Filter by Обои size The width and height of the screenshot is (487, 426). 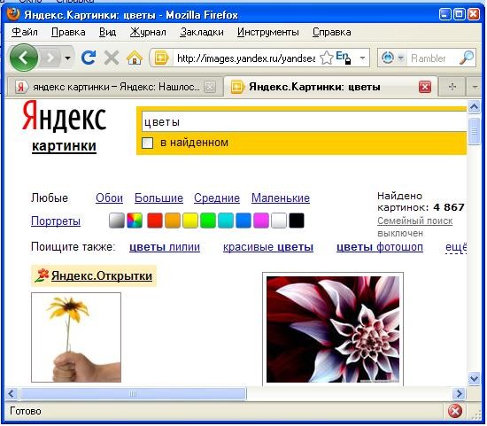pyautogui.click(x=109, y=198)
